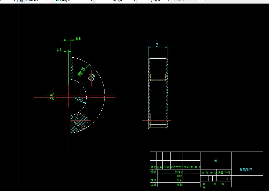This screenshot has height=191, width=269.
Task: Click the 标准化 label in the title block
Action: pos(179,172)
